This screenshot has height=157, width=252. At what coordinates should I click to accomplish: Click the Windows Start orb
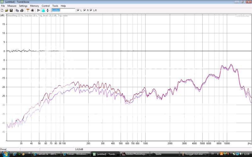5,154
